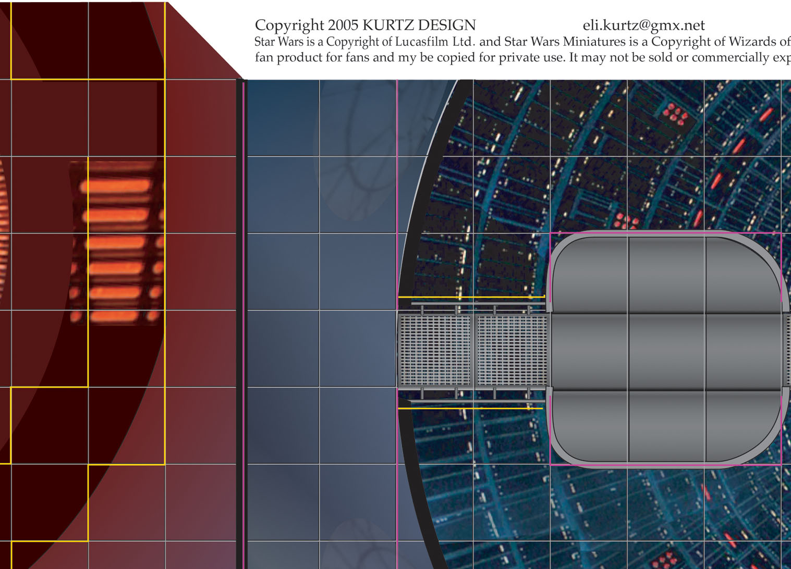The image size is (791, 569).
Task: Click the black vertical divider between the maps
Action: tap(239, 323)
